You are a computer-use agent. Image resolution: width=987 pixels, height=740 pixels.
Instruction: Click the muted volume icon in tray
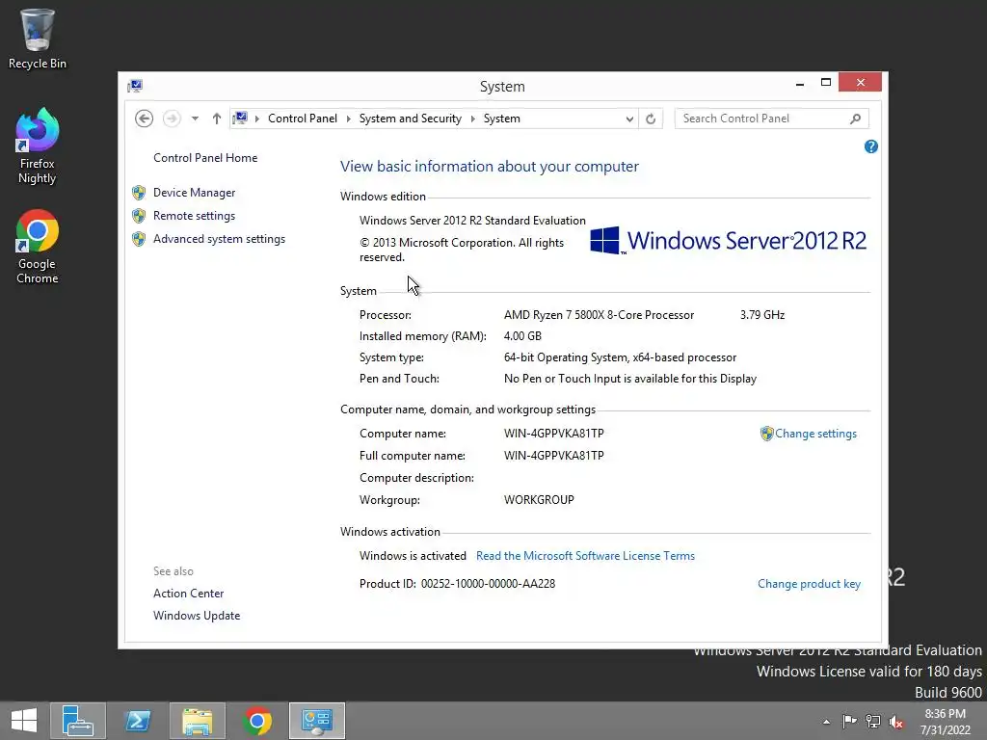(x=896, y=722)
